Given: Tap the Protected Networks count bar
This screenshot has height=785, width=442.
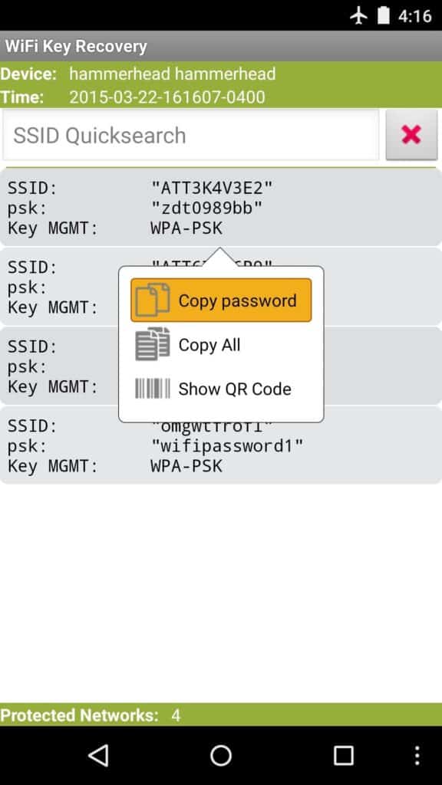Looking at the screenshot, I should [221, 715].
